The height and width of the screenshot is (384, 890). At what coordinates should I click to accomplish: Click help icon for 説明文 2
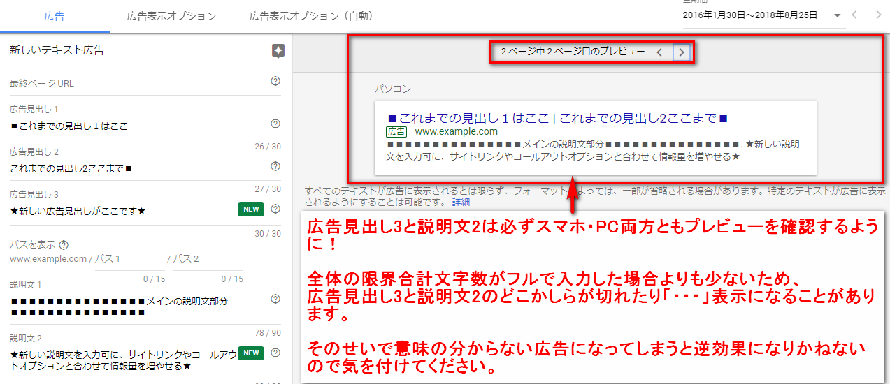[x=275, y=353]
